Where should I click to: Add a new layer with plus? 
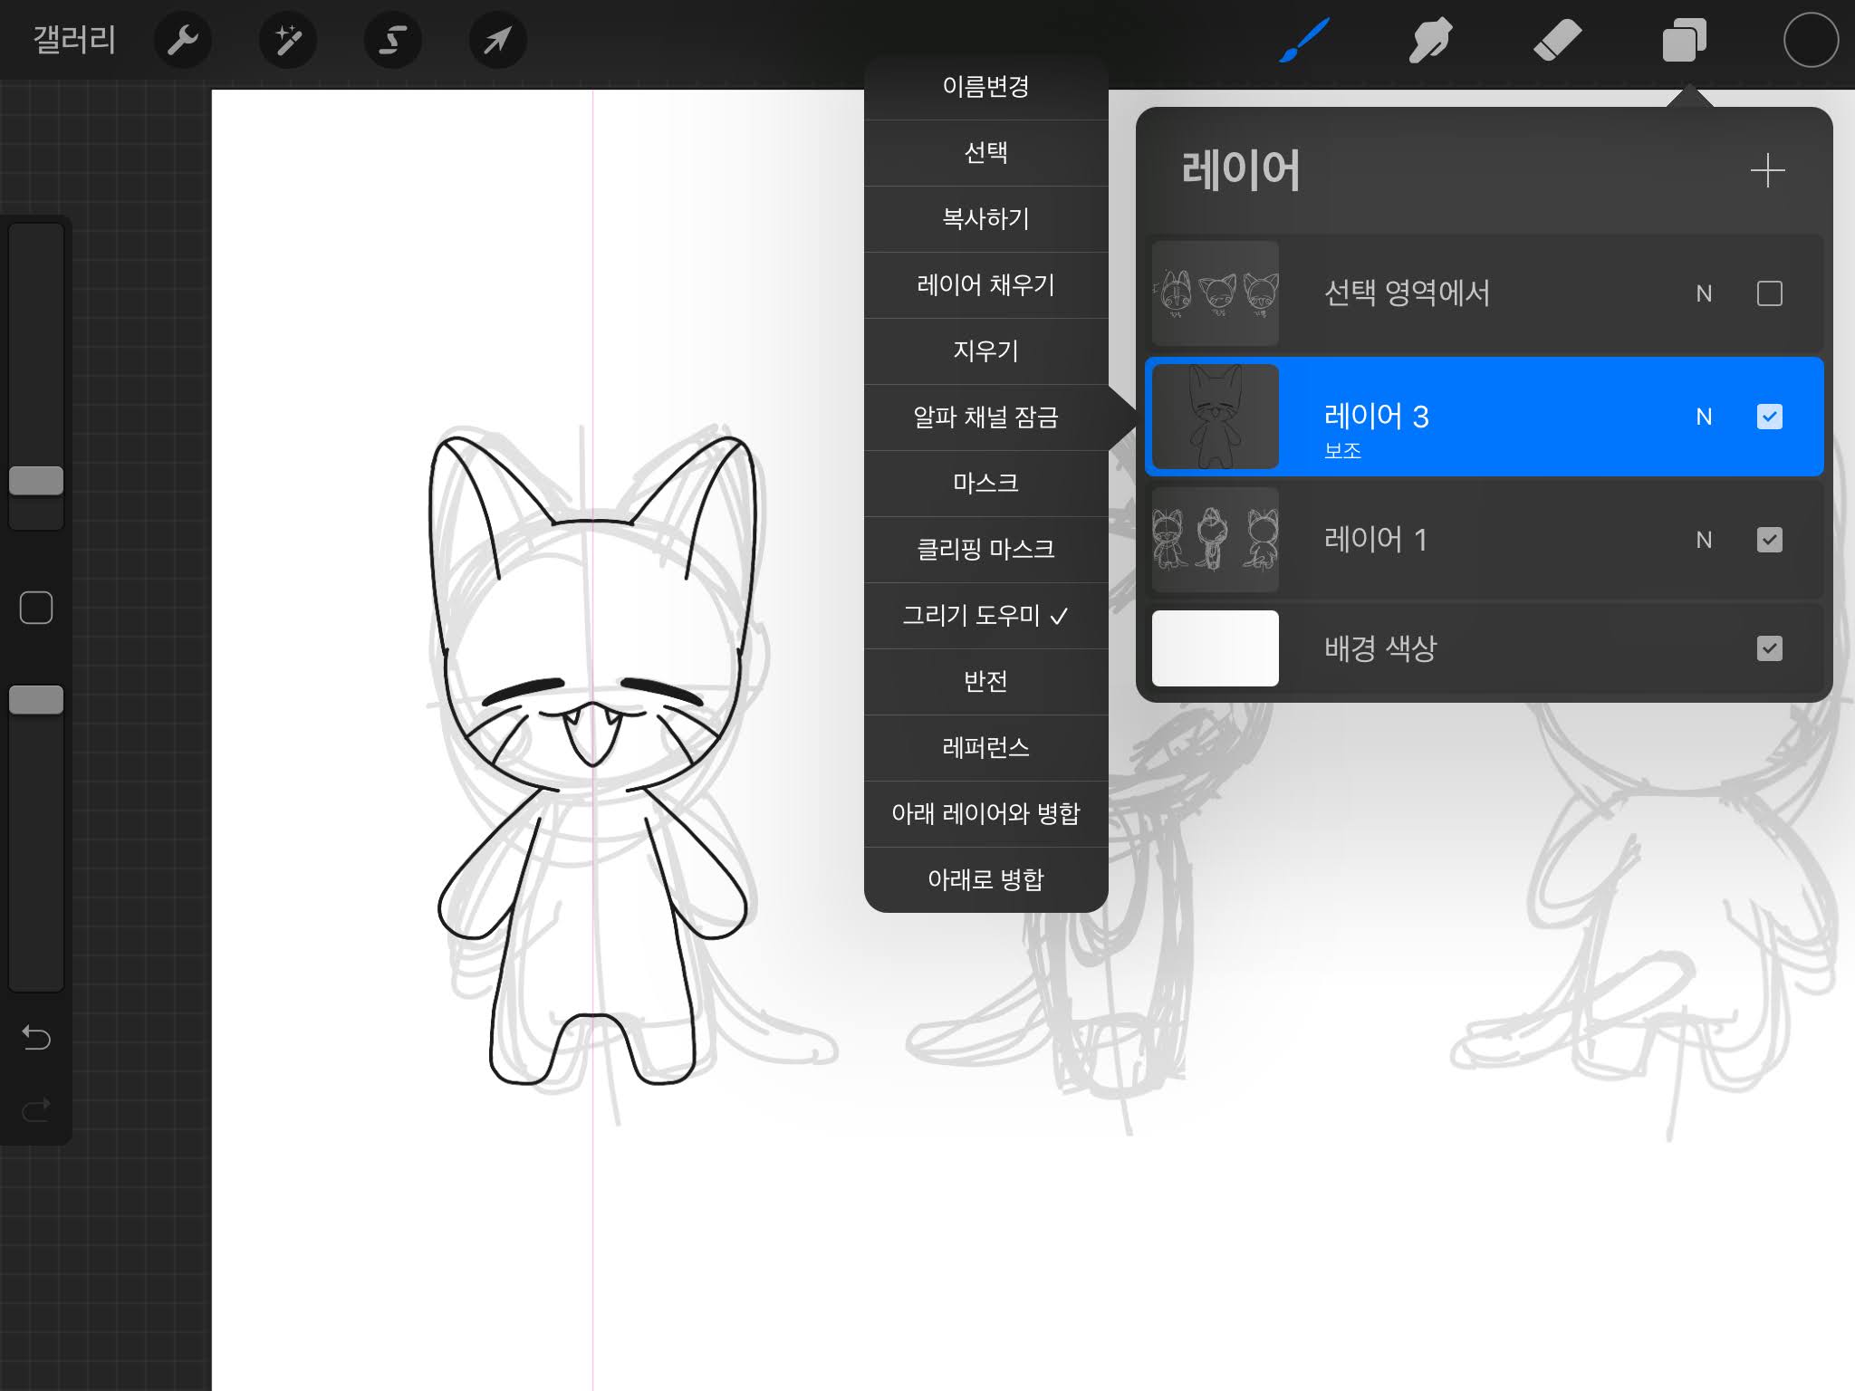click(1767, 170)
